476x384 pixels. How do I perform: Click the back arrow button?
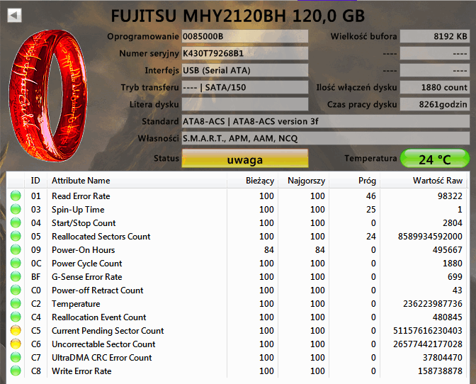click(x=14, y=15)
